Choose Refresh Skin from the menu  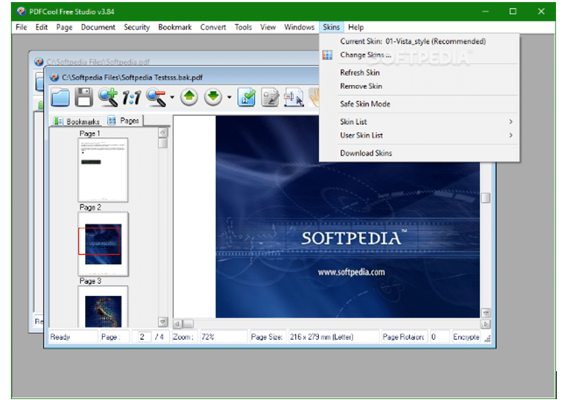(x=360, y=73)
